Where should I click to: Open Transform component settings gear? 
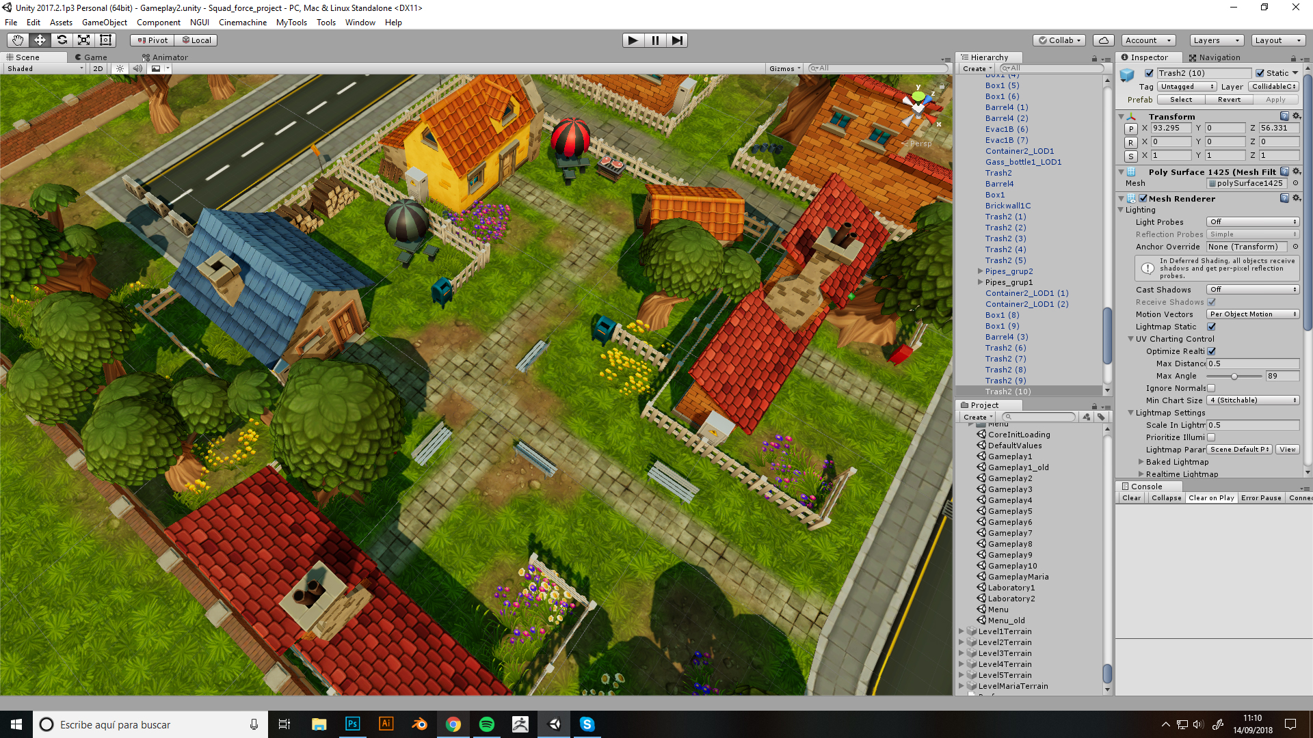point(1296,116)
